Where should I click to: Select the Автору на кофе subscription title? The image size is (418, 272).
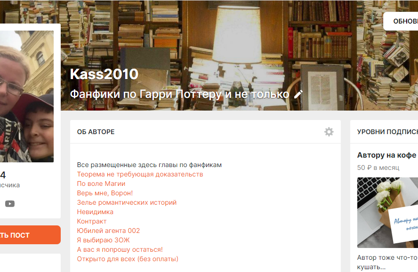(387, 155)
